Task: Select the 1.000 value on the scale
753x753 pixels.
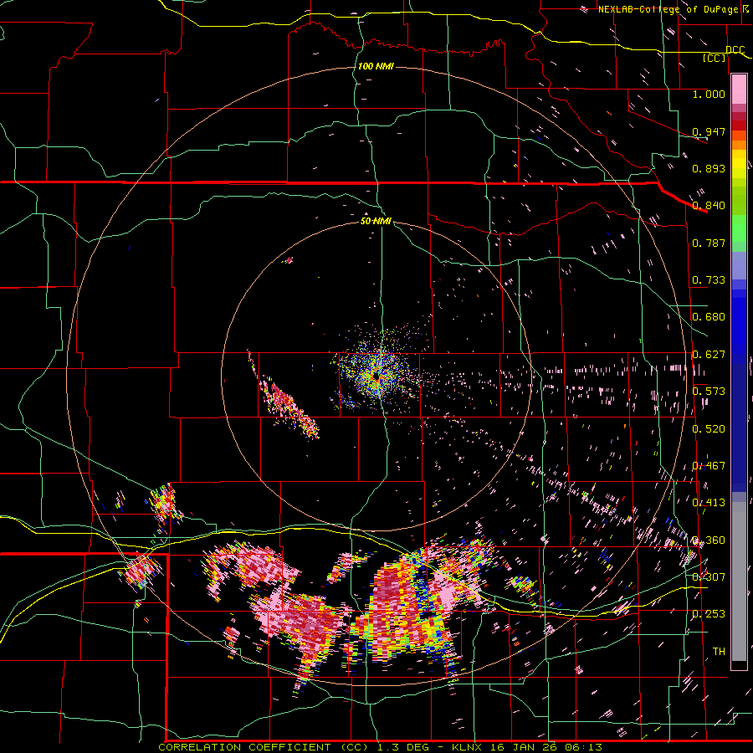Action: pos(709,94)
